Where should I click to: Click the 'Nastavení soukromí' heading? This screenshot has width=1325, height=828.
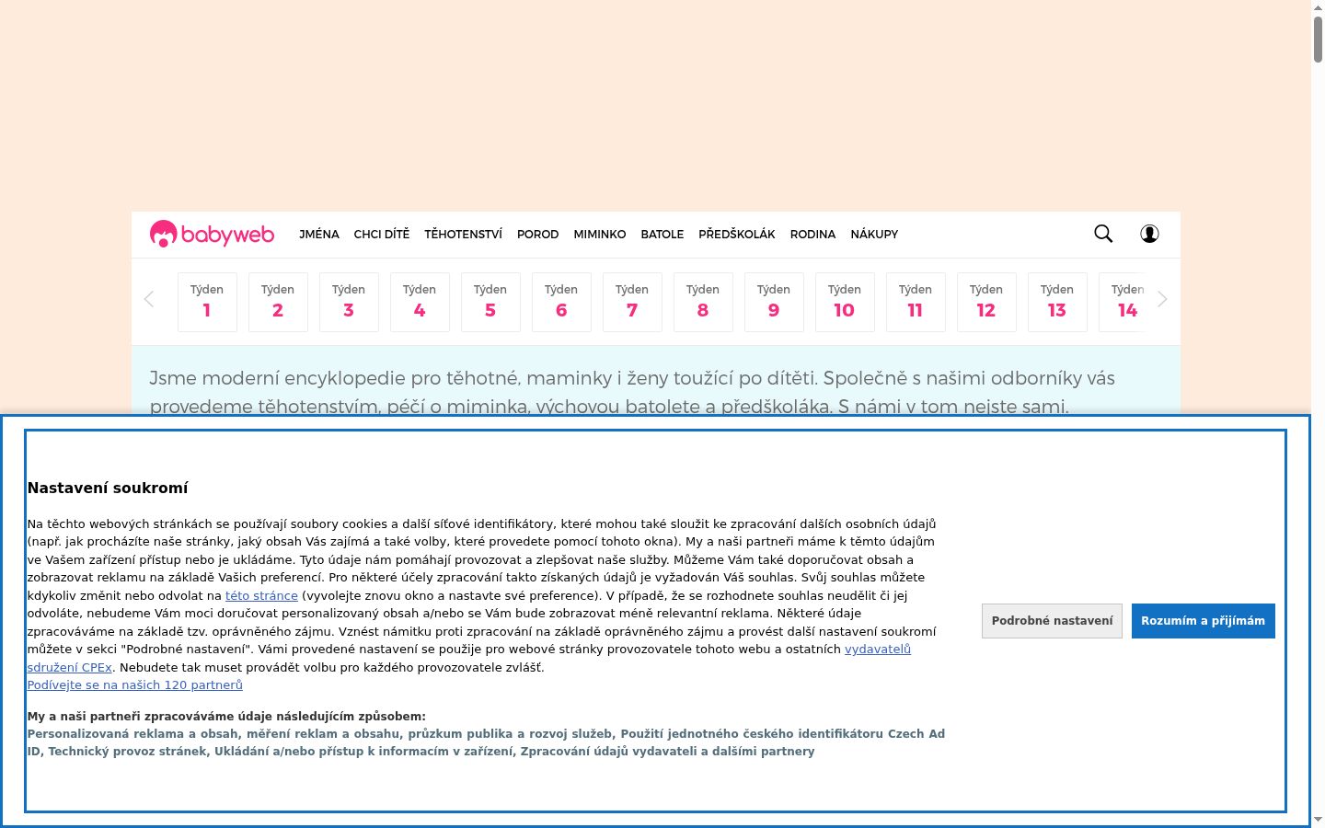tap(108, 488)
